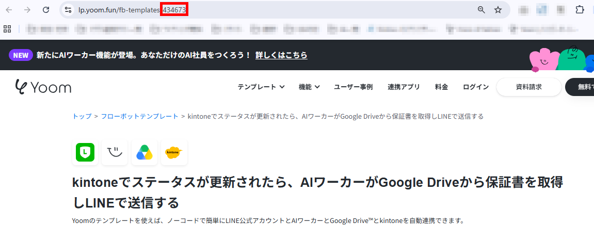This screenshot has height=239, width=594.
Task: Click the Google Drive app icon
Action: point(145,152)
